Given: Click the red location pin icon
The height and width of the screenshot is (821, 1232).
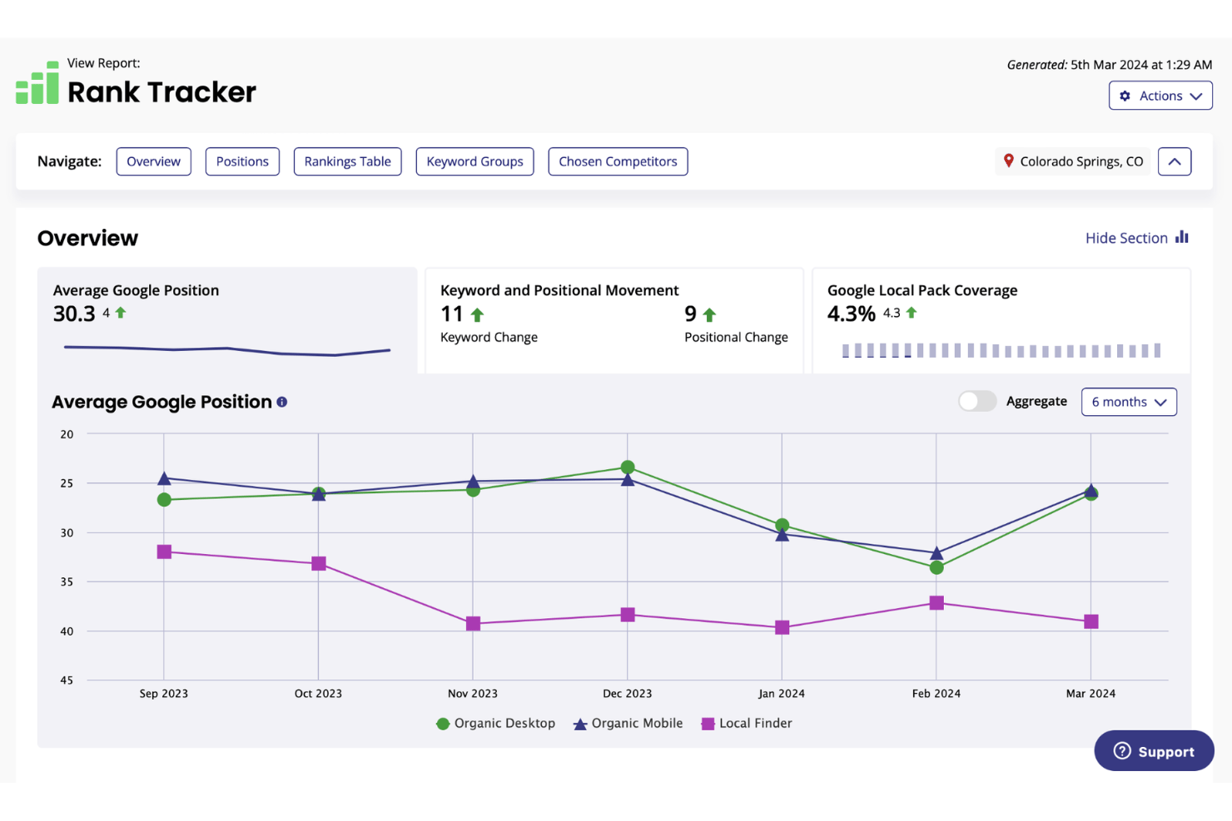Looking at the screenshot, I should 1008,161.
